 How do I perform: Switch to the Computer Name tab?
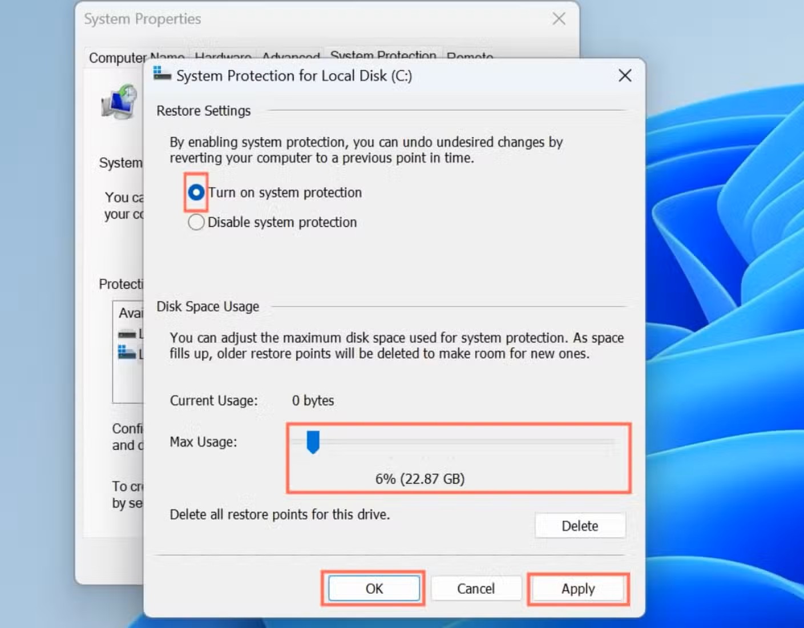[x=136, y=57]
